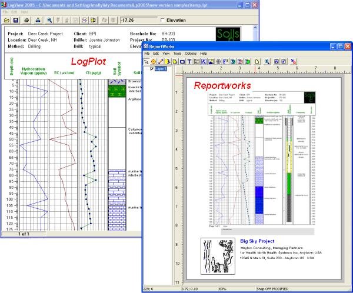Open the Tools menu in ReportWorks
Viewport: 353px width, 293px height.
177,54
